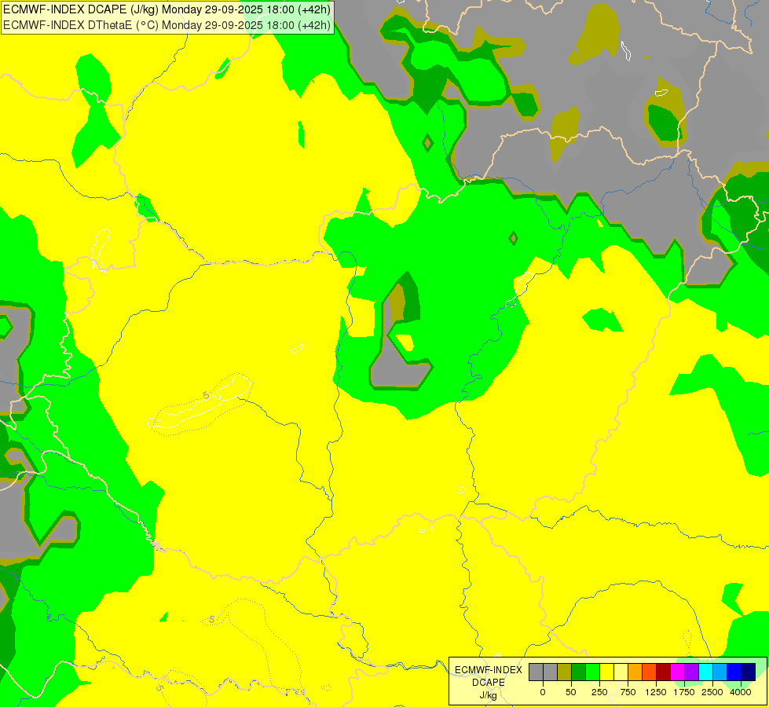This screenshot has height=707, width=769.
Task: Click the olive legend swatch left of 50
Action: [565, 672]
